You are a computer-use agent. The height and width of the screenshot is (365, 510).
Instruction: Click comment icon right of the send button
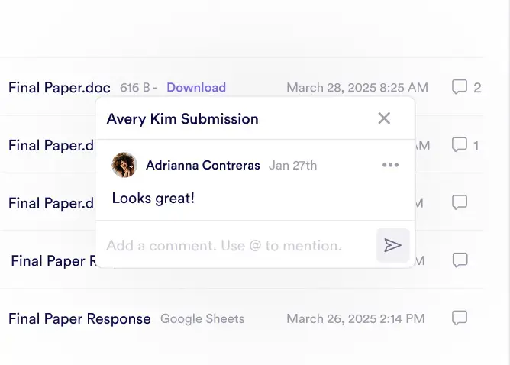click(460, 260)
